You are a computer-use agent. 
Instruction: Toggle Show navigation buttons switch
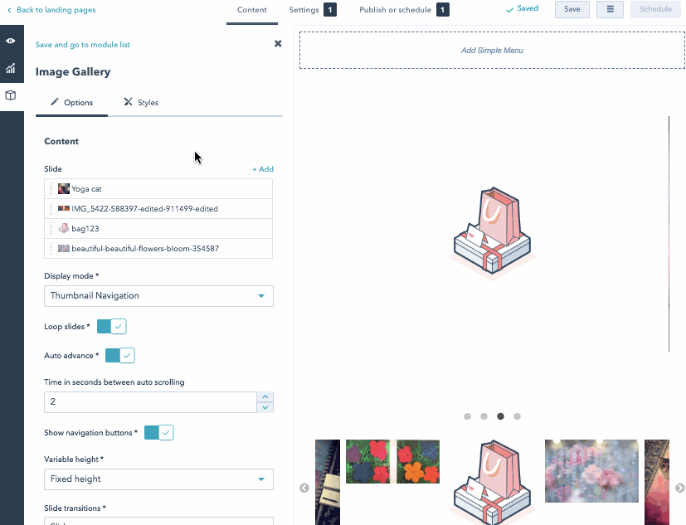pos(158,433)
